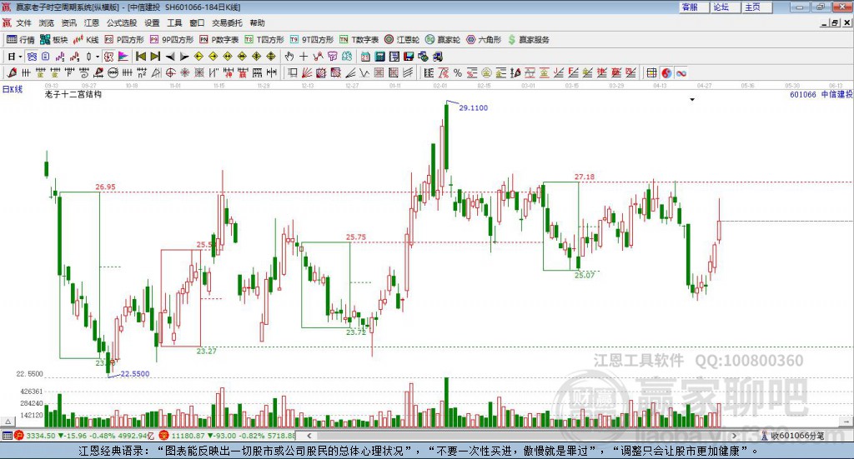Launch the 江恩轮 Gann wheel
The width and height of the screenshot is (854, 459).
(401, 40)
